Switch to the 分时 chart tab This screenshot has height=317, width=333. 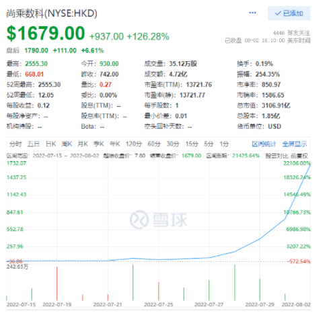pyautogui.click(x=15, y=144)
